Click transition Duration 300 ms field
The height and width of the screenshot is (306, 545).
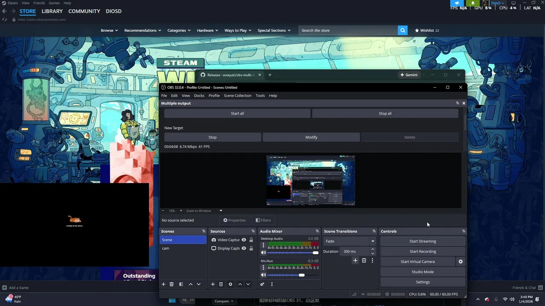[x=355, y=251]
